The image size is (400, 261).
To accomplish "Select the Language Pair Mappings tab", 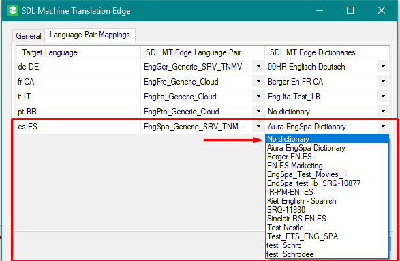I will pyautogui.click(x=90, y=35).
